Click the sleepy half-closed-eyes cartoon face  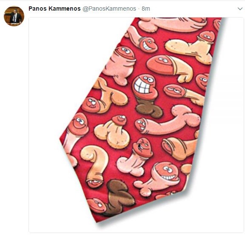(x=174, y=91)
